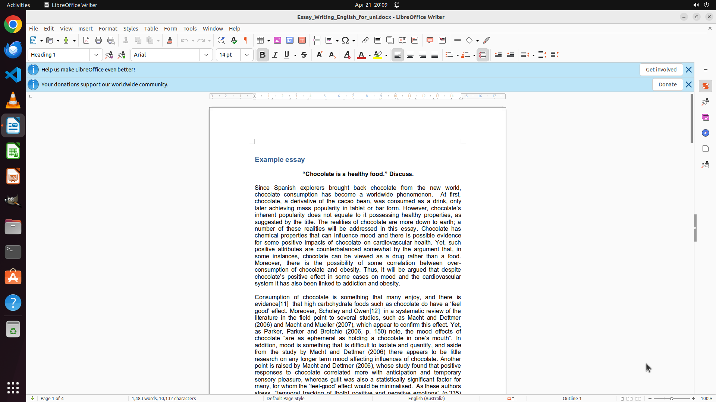The height and width of the screenshot is (402, 716).
Task: Open the Tools menu
Action: [x=190, y=28]
